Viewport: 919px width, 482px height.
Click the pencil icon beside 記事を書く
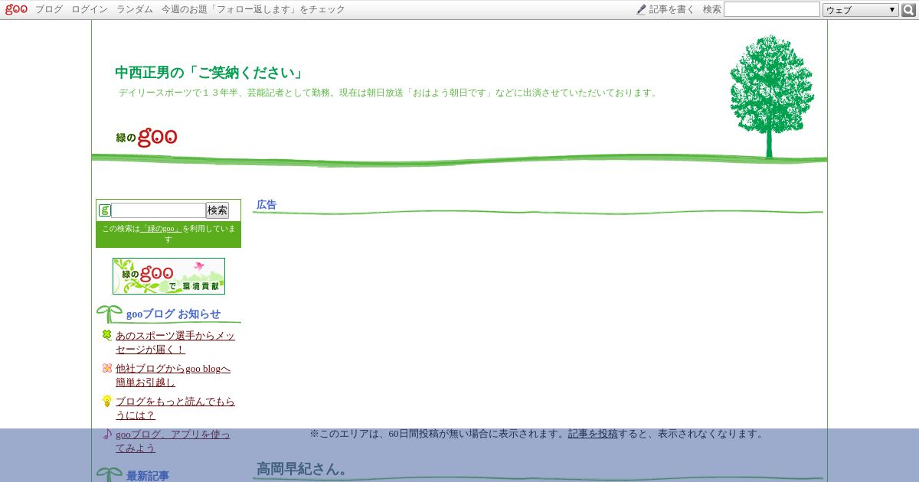pos(641,9)
